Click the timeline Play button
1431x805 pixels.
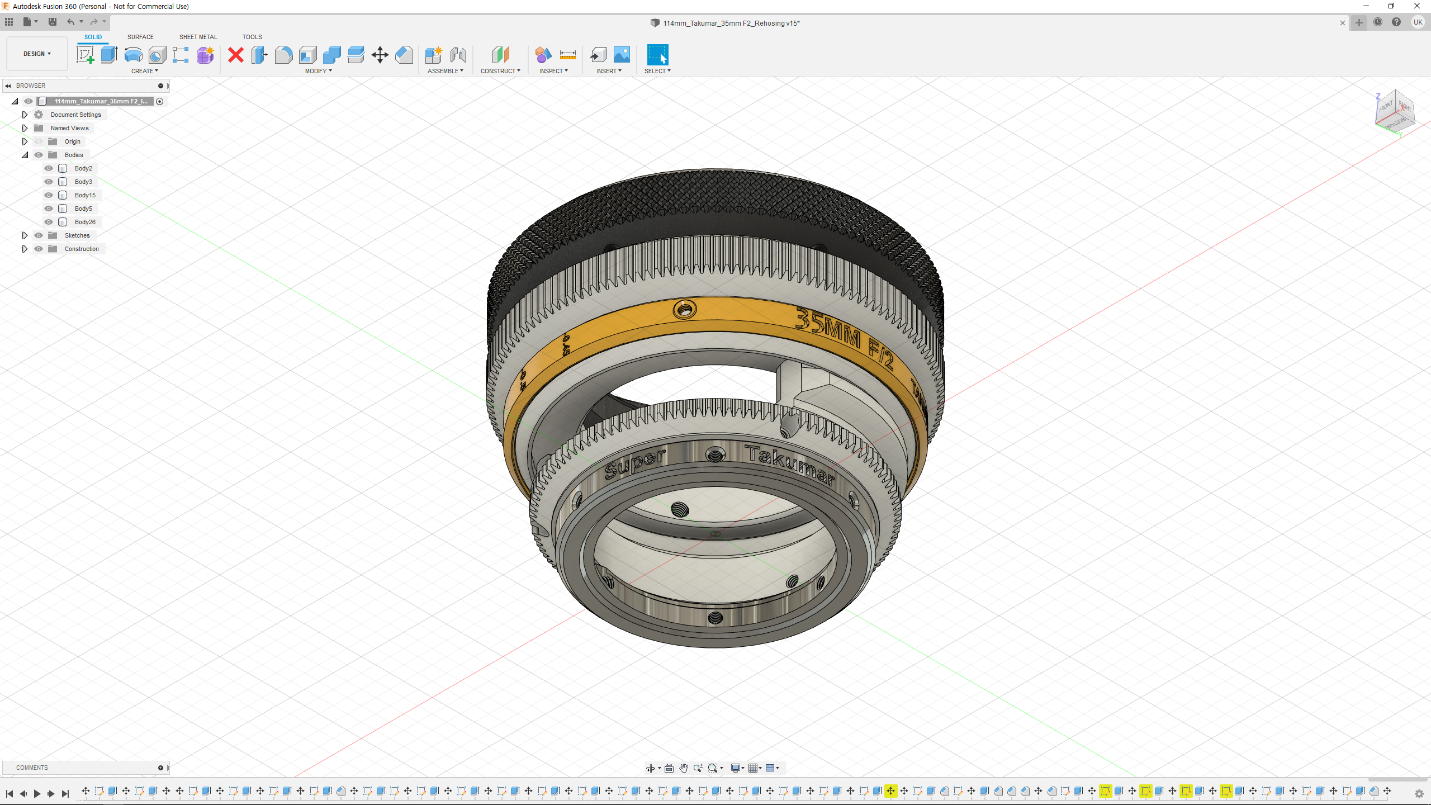tap(37, 793)
